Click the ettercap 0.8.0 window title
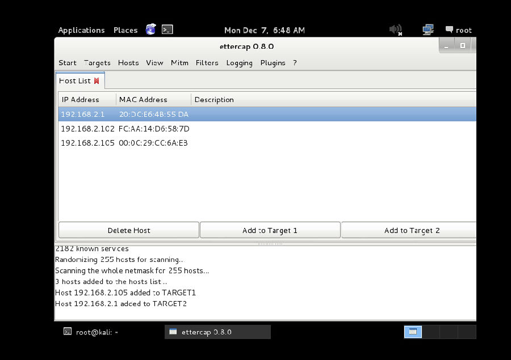 pyautogui.click(x=247, y=46)
